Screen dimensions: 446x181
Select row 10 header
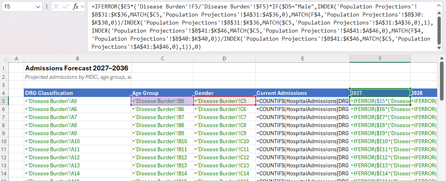click(x=4, y=141)
